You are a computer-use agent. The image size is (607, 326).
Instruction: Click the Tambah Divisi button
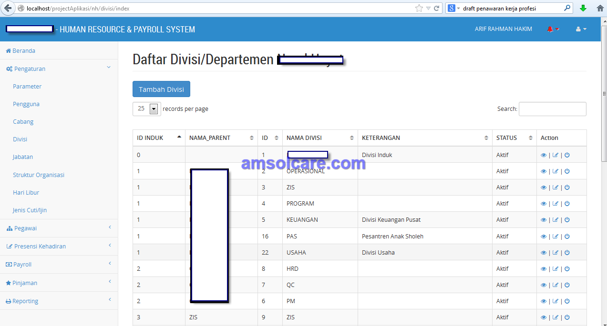pyautogui.click(x=161, y=89)
